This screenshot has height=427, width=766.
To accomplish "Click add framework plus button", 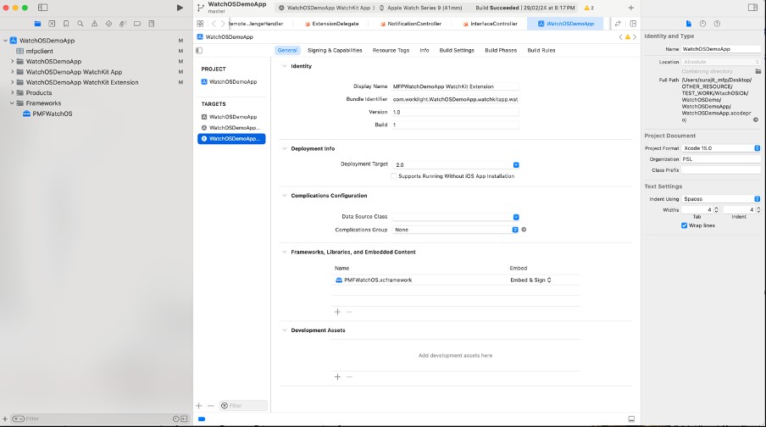I will (x=337, y=311).
